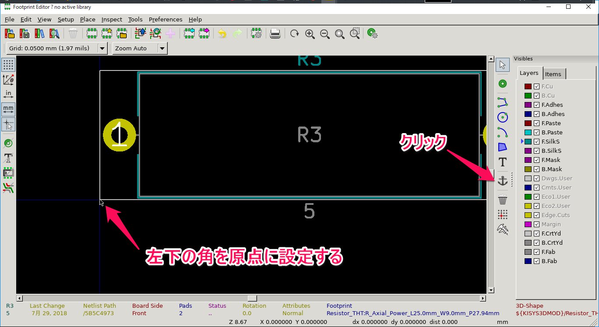This screenshot has height=327, width=599.
Task: Click the Print footprint icon
Action: (275, 34)
